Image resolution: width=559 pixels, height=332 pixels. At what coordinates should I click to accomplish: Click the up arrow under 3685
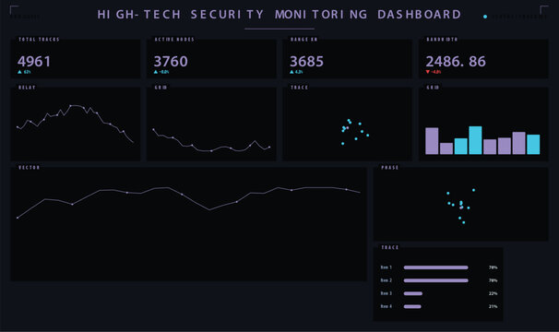(291, 72)
